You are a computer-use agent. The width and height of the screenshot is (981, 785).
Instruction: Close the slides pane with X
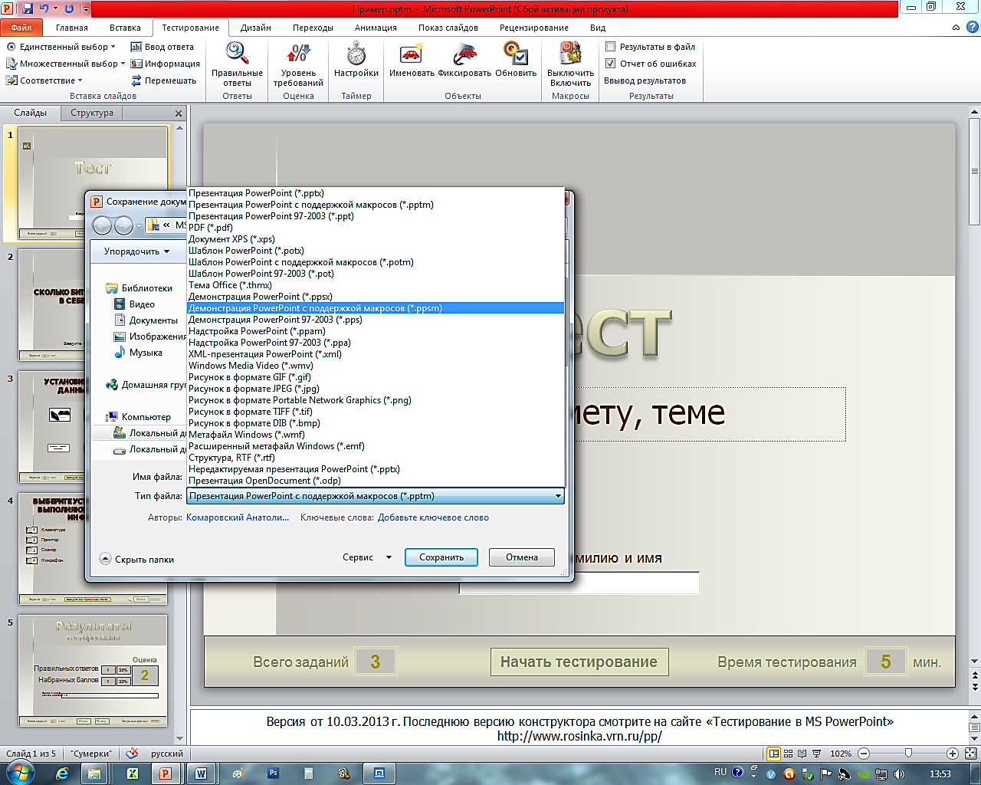(x=179, y=113)
